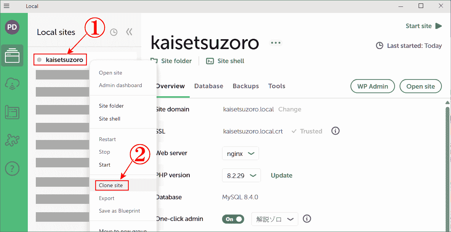Open the hamburger menu in title bar

coord(6,6)
